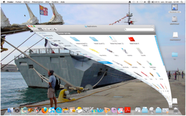Image resolution: width=186 pixels, height=116 pixels.
Task: Launch iPhoto from the Dock
Action: pyautogui.click(x=66, y=110)
